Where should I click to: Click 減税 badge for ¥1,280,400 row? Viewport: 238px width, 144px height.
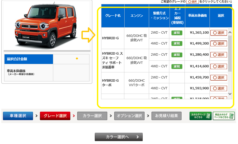point(177,55)
